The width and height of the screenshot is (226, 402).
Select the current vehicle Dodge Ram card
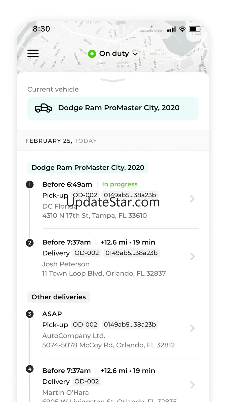coord(113,108)
